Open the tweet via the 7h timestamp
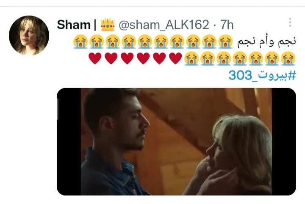Viewport: 305px width, 204px height. 227,25
